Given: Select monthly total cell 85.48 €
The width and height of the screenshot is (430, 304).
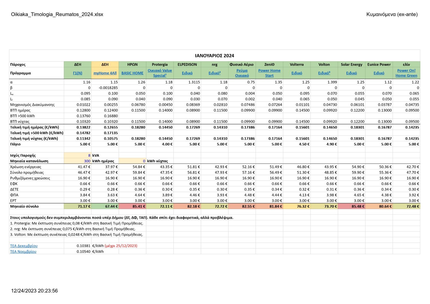Looking at the screenshot, I should tap(352, 207).
